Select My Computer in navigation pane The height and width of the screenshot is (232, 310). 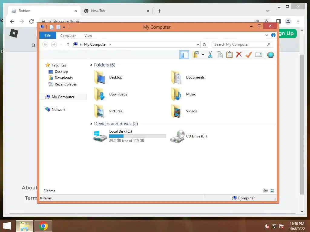[63, 97]
